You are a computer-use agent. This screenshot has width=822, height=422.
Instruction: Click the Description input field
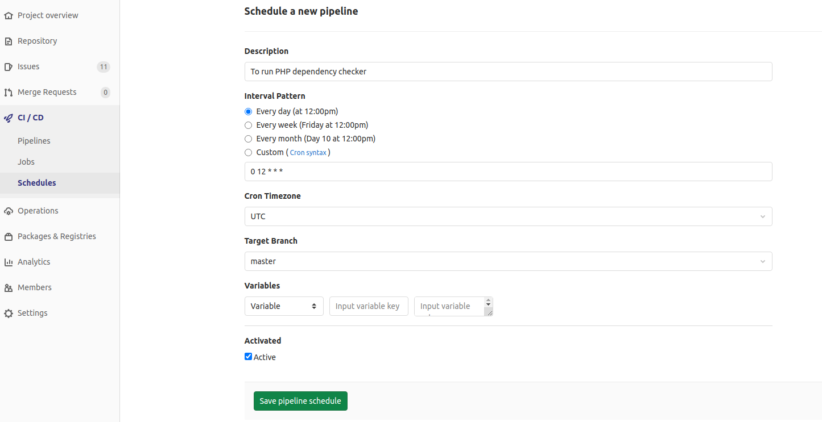point(508,72)
